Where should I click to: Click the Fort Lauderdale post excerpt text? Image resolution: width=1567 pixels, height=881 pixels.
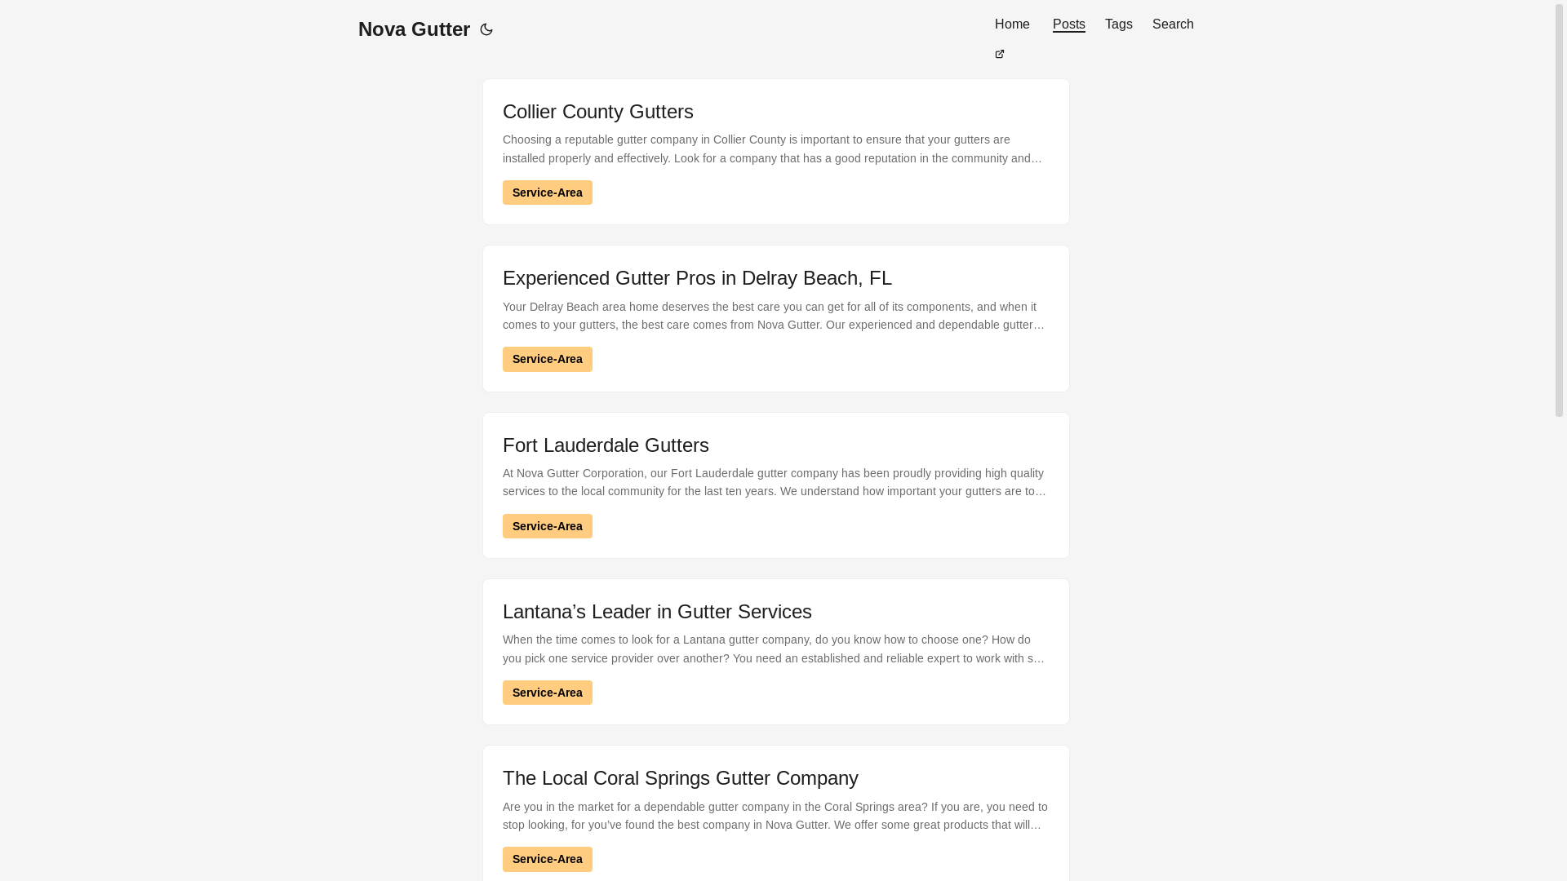tap(775, 482)
